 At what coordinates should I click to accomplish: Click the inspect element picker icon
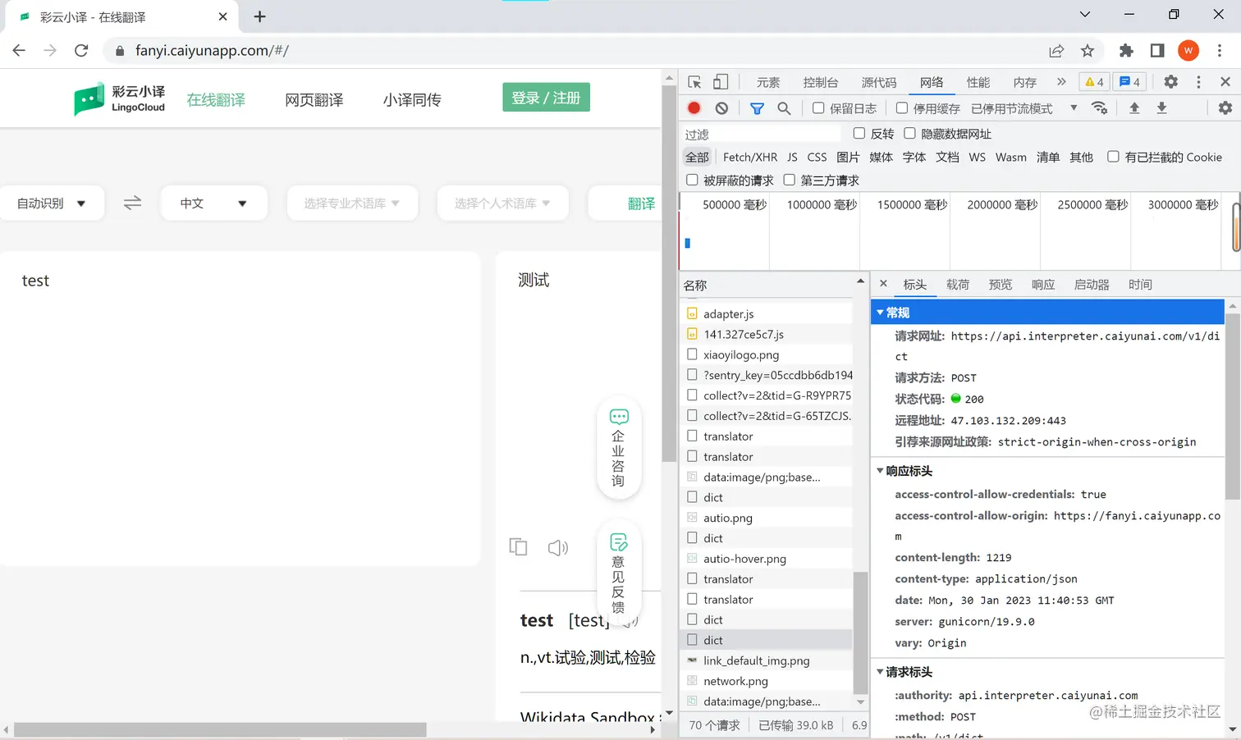tap(694, 82)
